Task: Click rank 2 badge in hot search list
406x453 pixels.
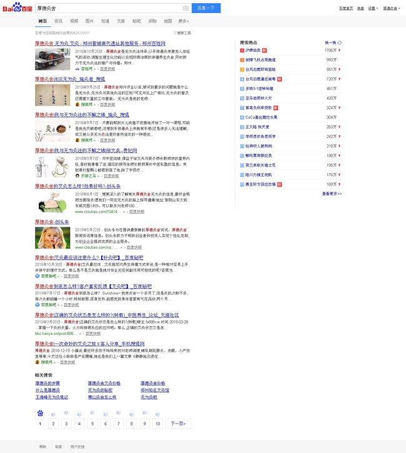Action: point(242,60)
